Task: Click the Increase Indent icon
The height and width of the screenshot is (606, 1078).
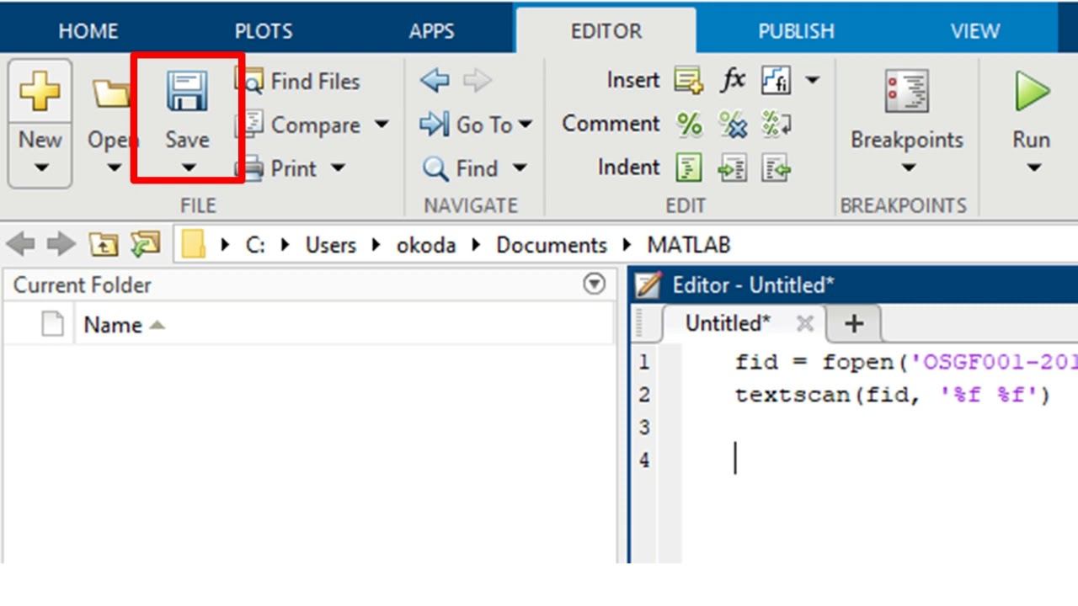Action: click(x=733, y=168)
